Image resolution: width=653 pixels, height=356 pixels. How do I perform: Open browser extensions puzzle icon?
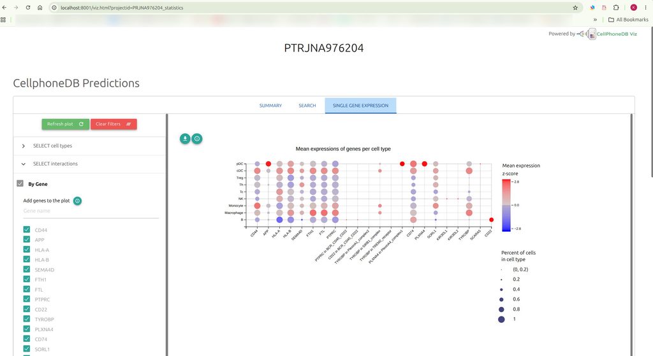[x=616, y=8]
